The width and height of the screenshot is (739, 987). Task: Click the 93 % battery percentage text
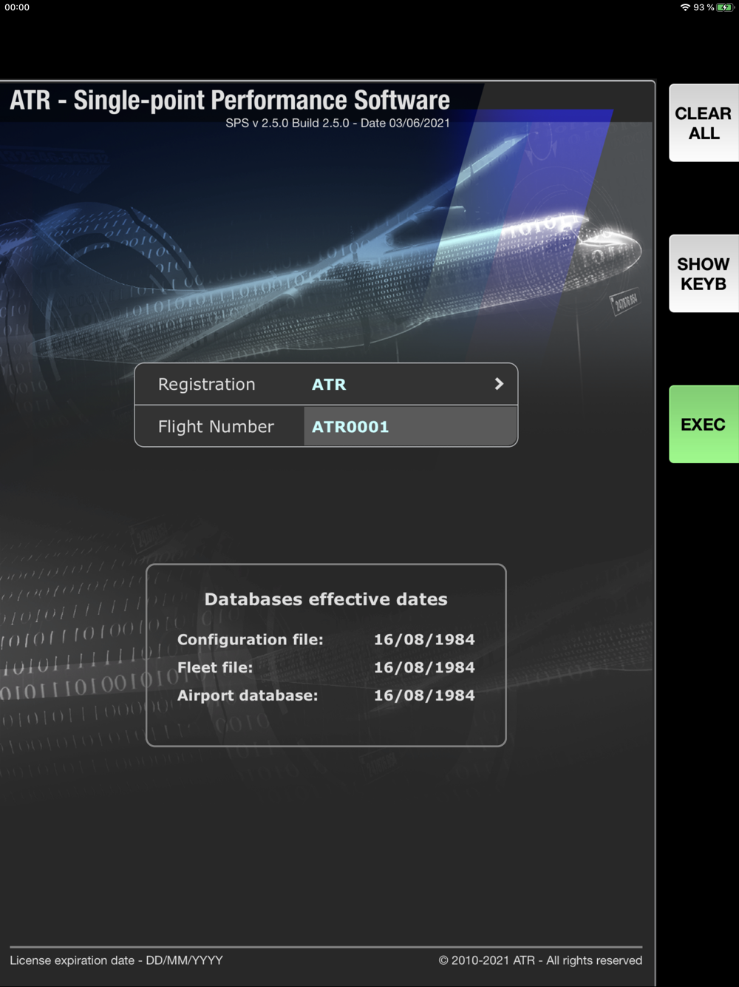coord(704,7)
